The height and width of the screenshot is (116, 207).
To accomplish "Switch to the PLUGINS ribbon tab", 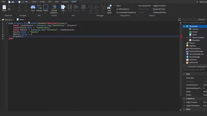I will 65,2.
